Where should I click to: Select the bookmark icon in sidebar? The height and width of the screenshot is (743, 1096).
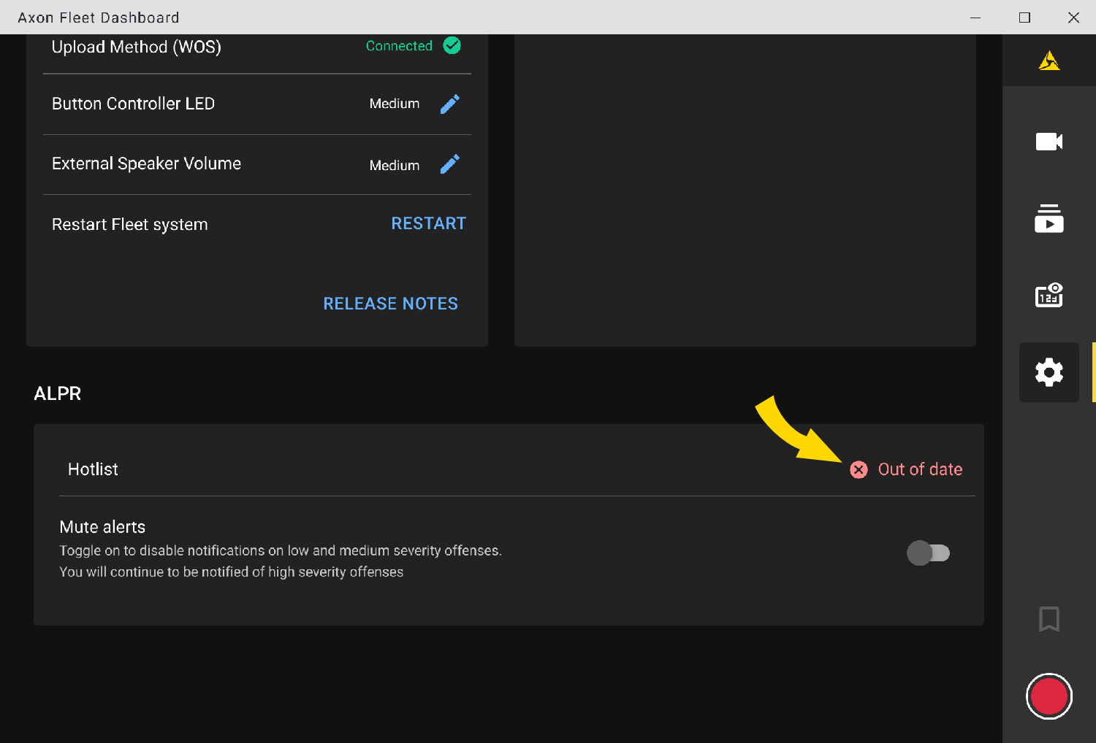coord(1049,619)
